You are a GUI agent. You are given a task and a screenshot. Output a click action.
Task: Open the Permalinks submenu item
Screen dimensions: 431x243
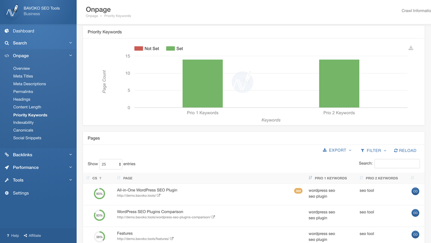tap(23, 92)
